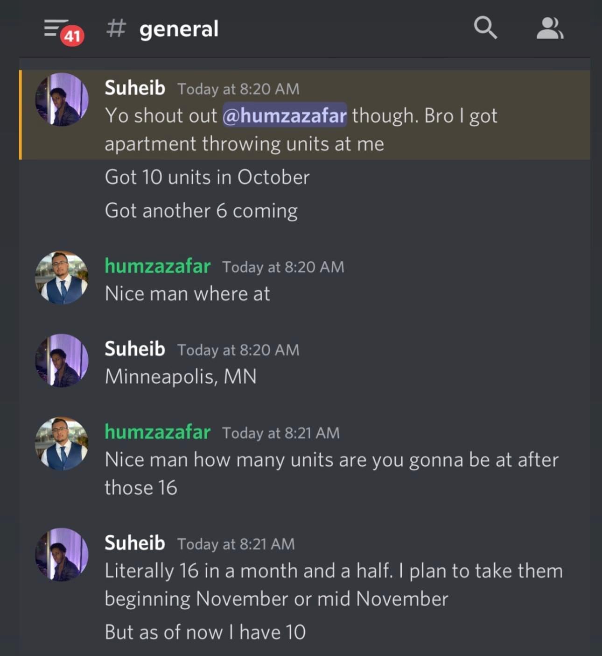Click the hash symbol beside general
Image resolution: width=602 pixels, height=656 pixels.
pyautogui.click(x=116, y=28)
